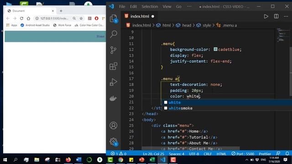Click the Home link in the web page
This screenshot has height=164, width=292.
[100, 36]
